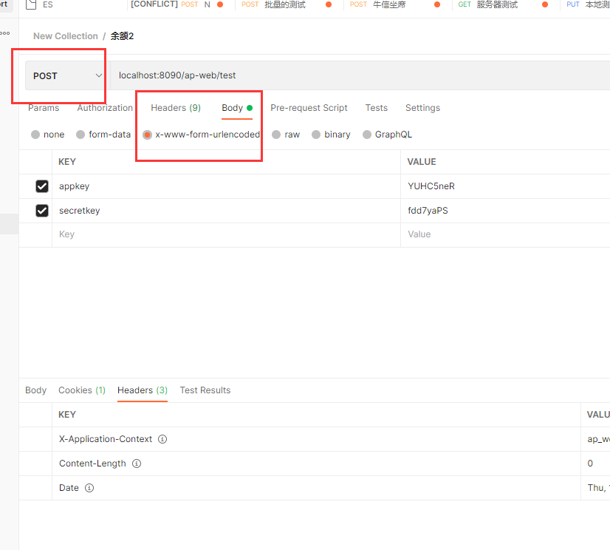This screenshot has height=550, width=610.
Task: Click the info icon beside the Date header
Action: pyautogui.click(x=89, y=488)
